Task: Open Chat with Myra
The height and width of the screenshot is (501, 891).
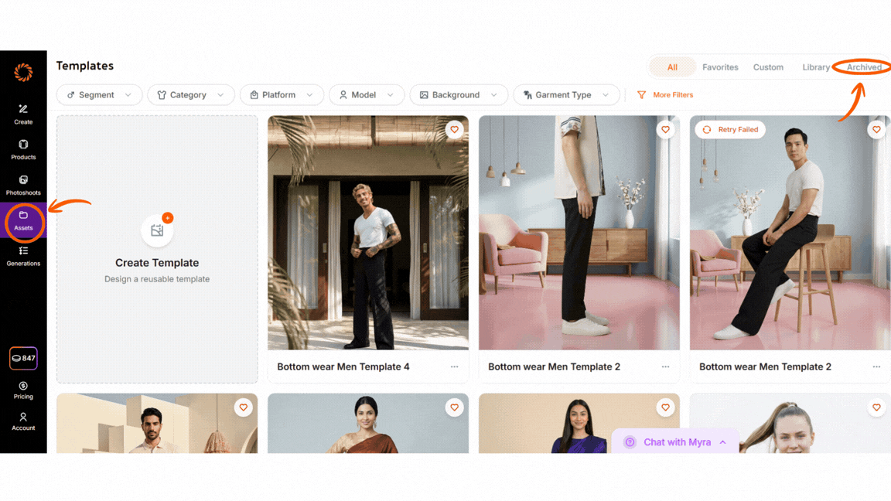Action: 675,441
